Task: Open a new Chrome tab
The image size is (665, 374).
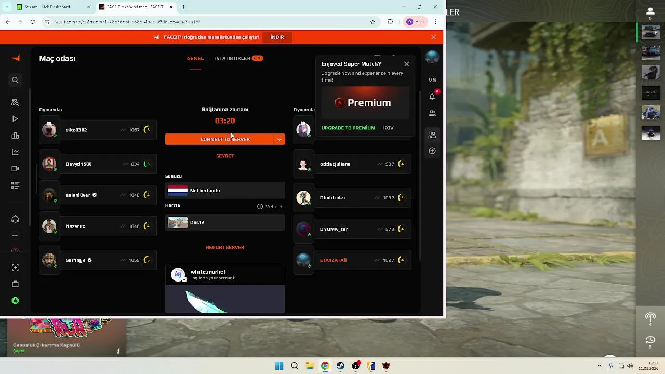Action: pos(183,7)
